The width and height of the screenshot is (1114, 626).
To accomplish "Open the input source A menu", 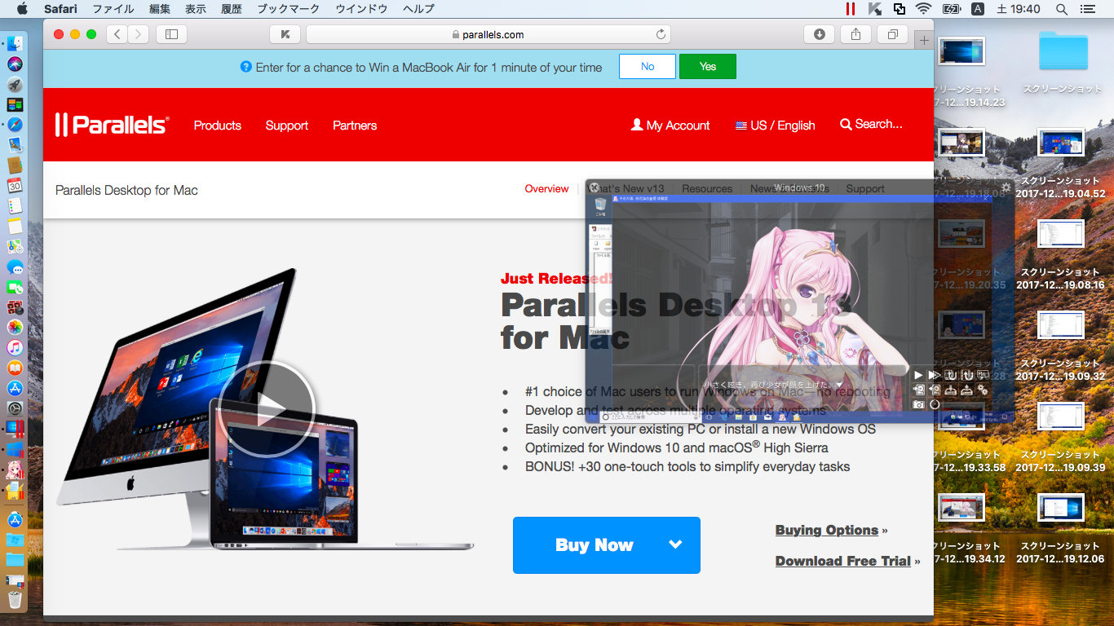I will point(977,9).
